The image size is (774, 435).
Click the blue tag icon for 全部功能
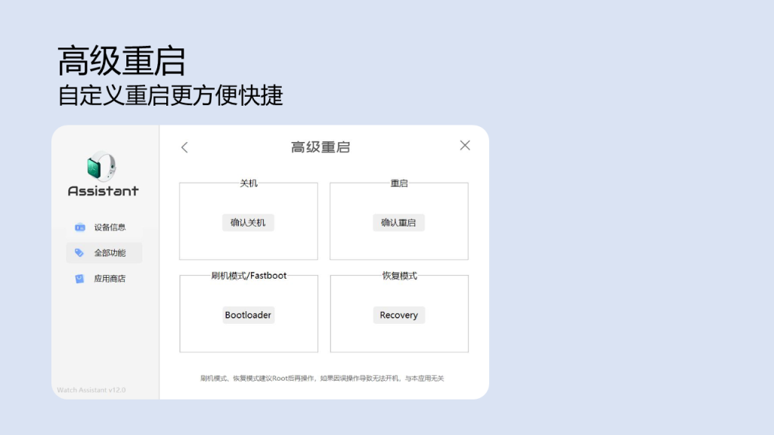[80, 253]
